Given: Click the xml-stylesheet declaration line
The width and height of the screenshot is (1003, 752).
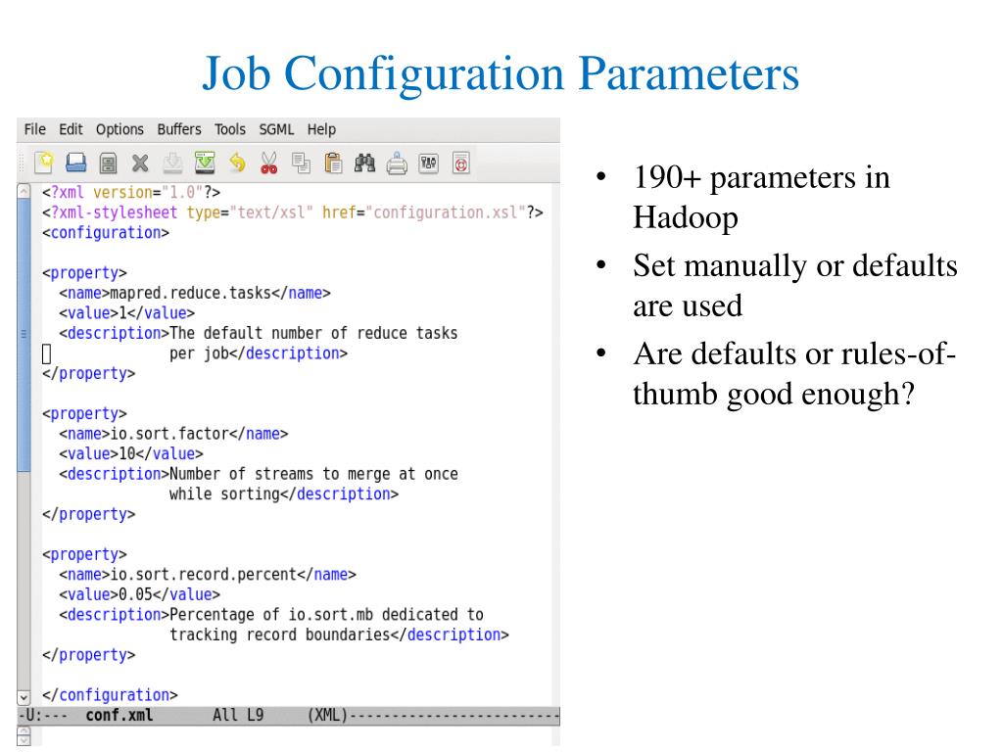Looking at the screenshot, I should point(292,212).
